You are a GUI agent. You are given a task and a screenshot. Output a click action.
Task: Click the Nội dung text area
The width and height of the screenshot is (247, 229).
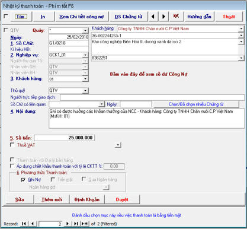coord(146,118)
